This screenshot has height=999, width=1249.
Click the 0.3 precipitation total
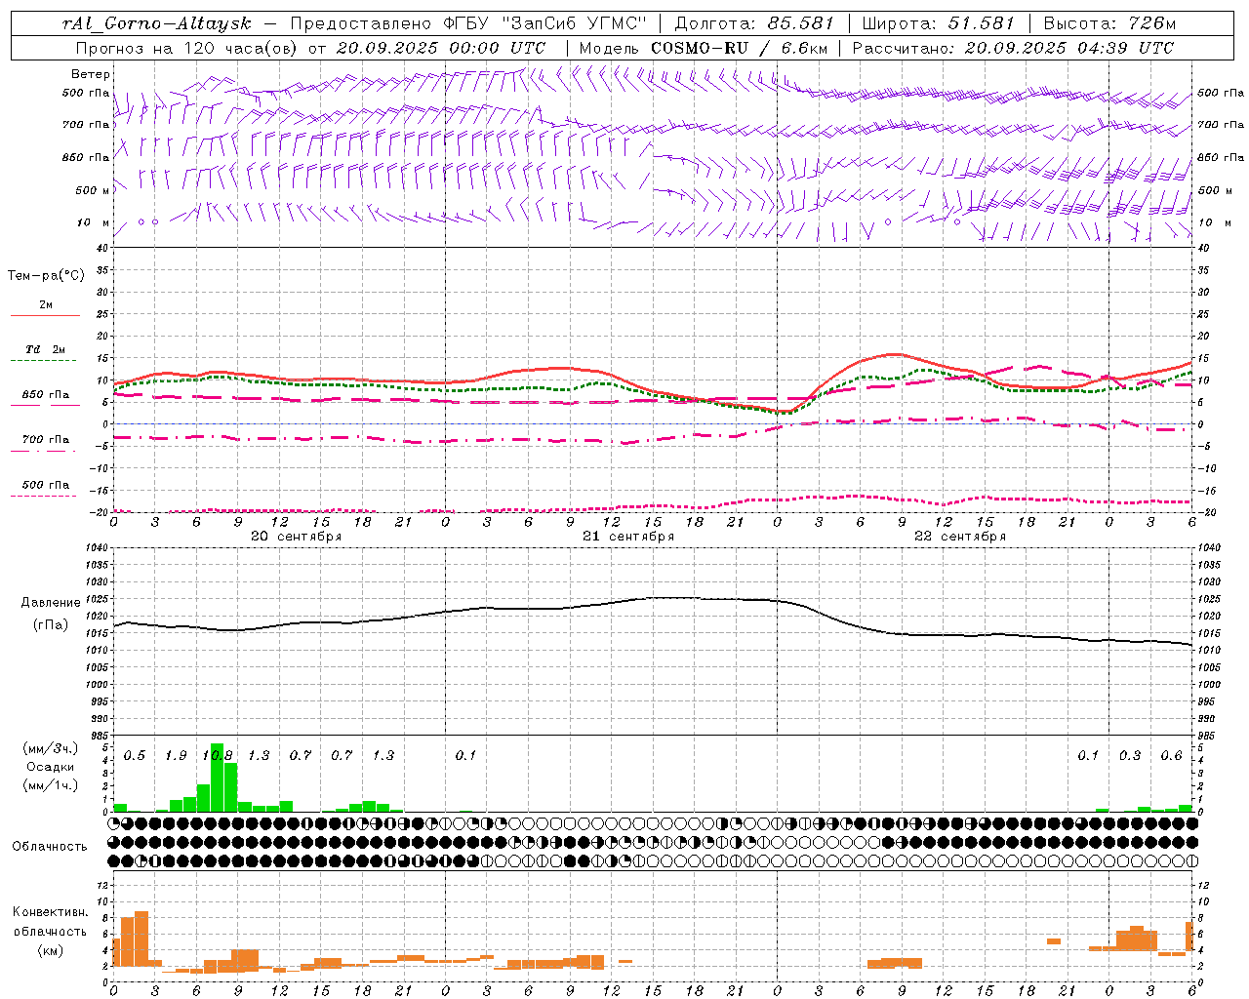tap(1130, 756)
